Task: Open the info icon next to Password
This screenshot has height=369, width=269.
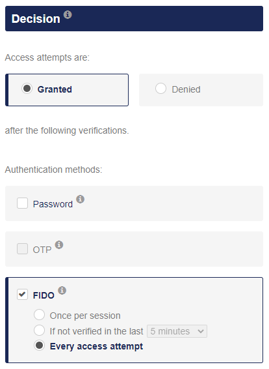Action: (x=80, y=199)
